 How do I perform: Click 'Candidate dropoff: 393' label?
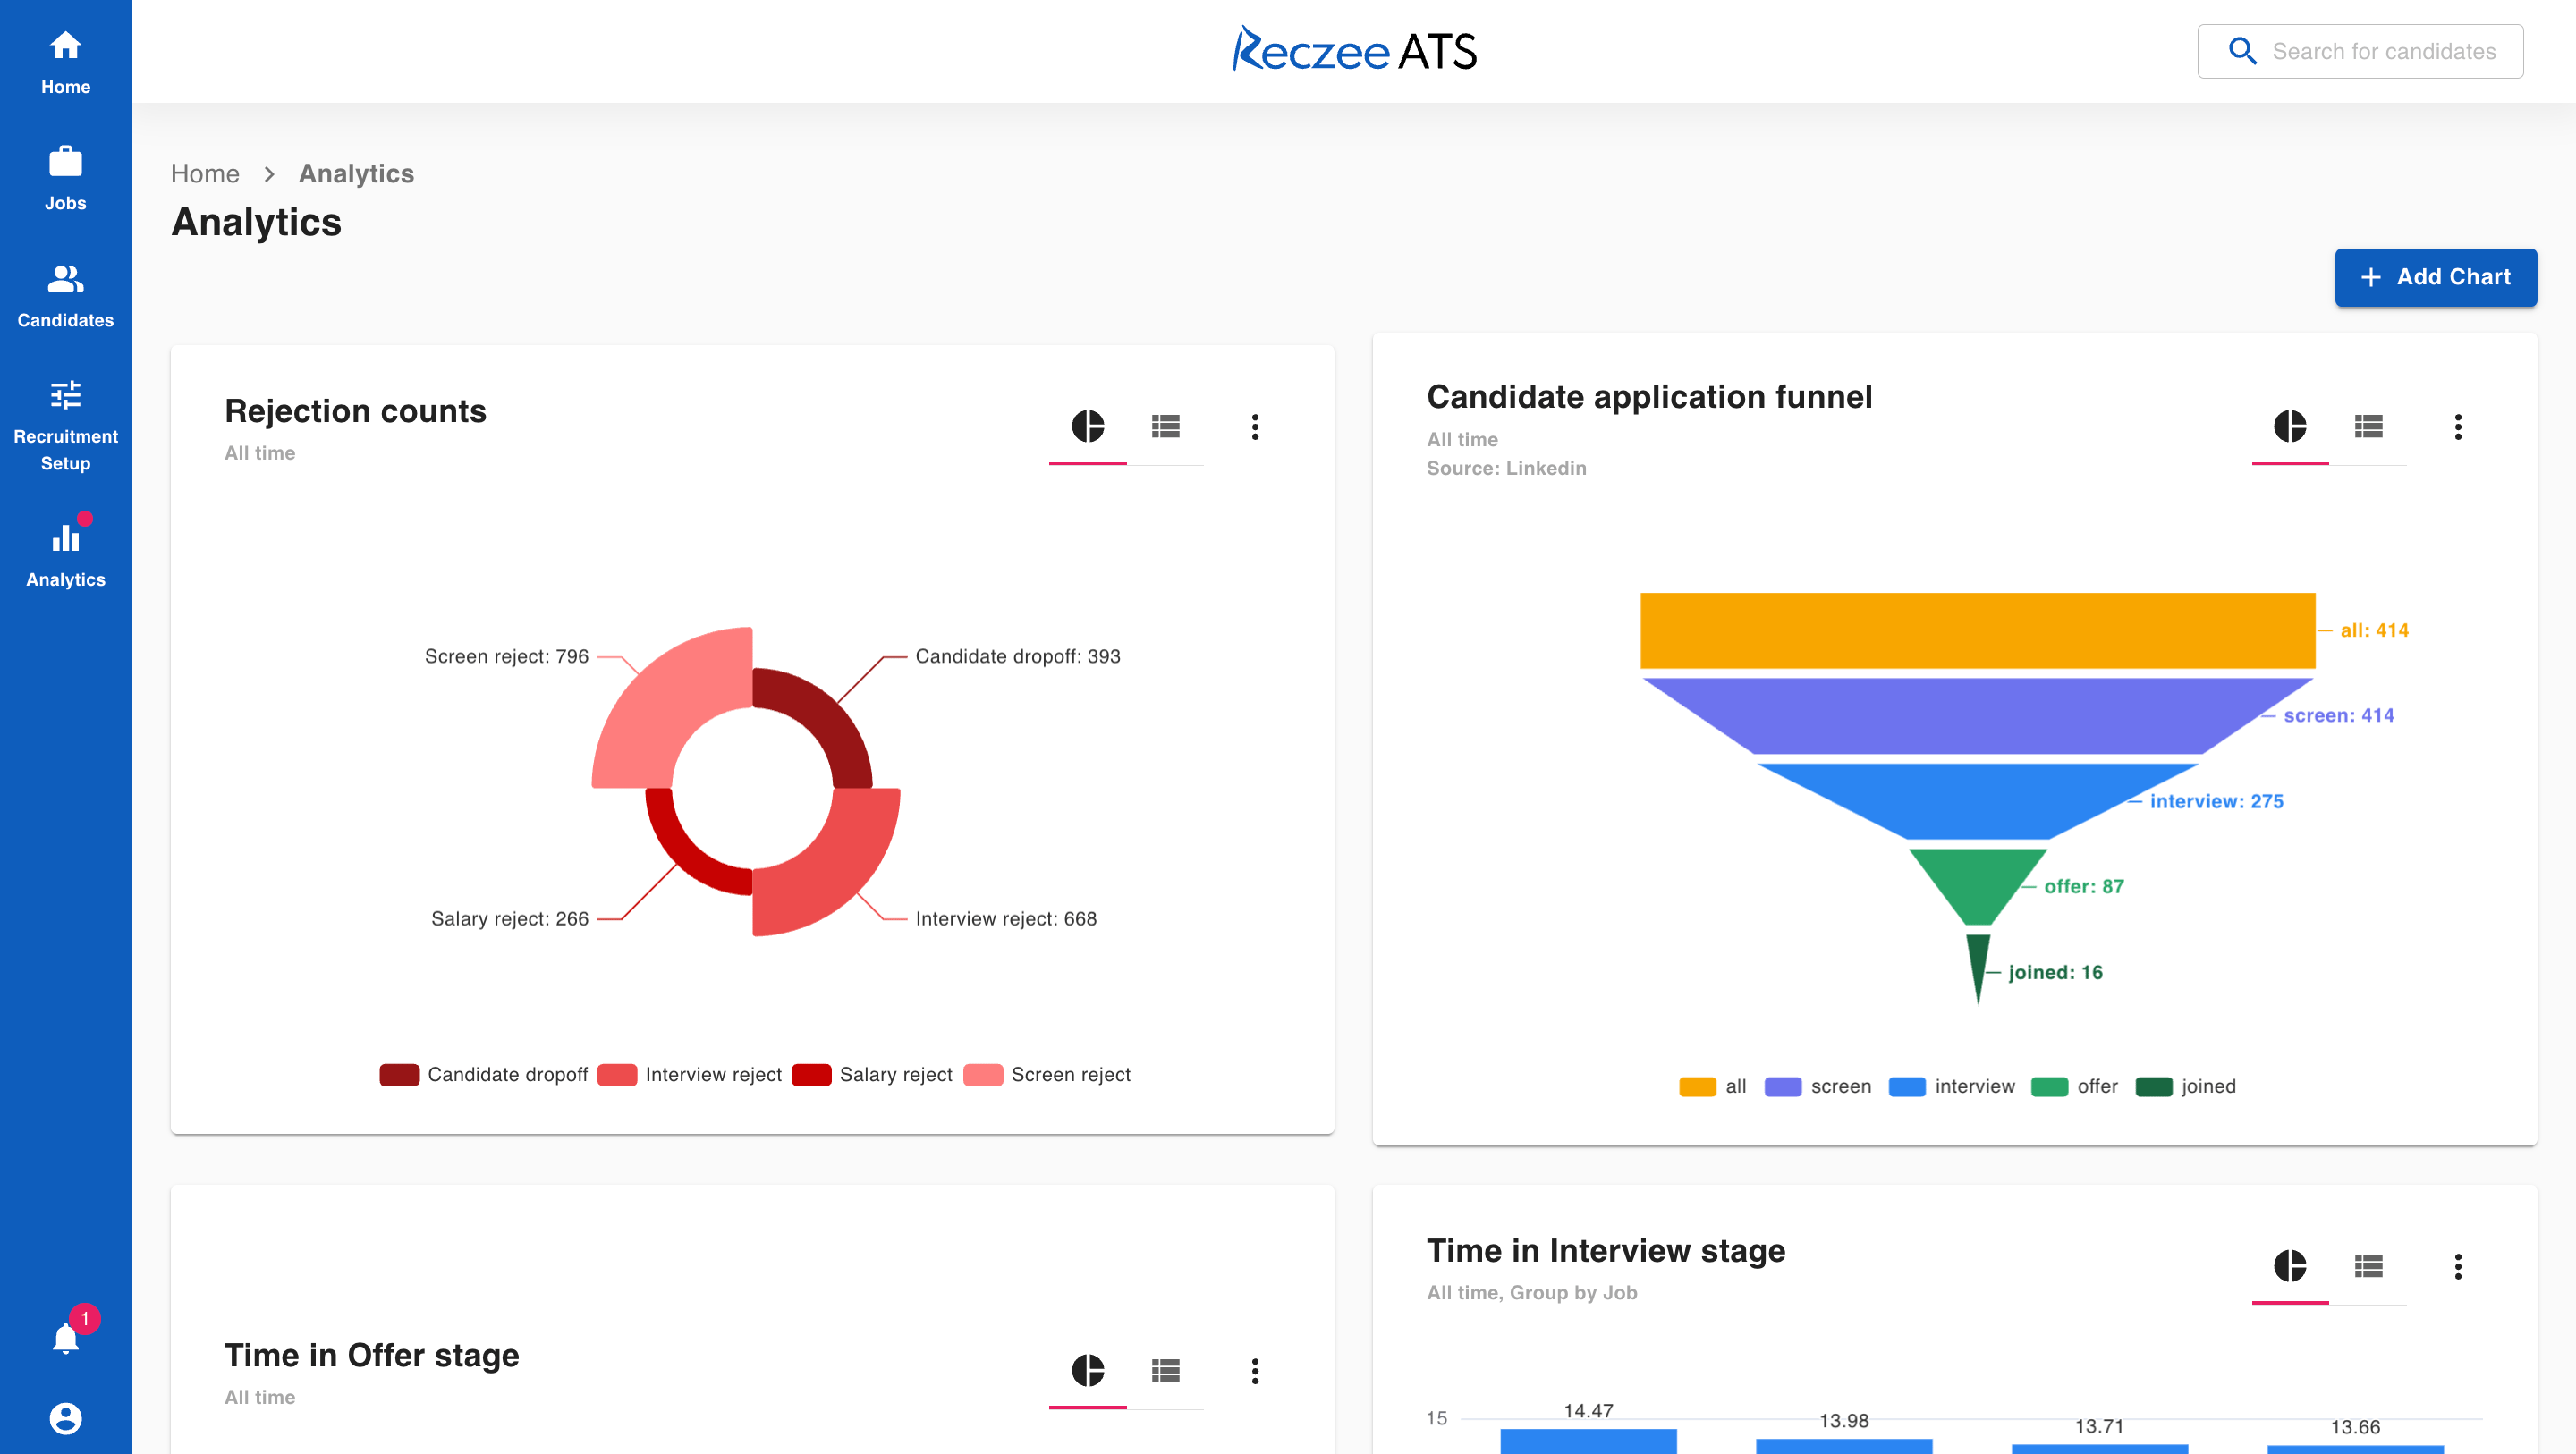click(1018, 657)
